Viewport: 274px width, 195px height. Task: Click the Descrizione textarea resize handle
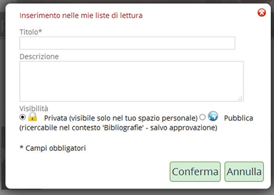(x=240, y=98)
